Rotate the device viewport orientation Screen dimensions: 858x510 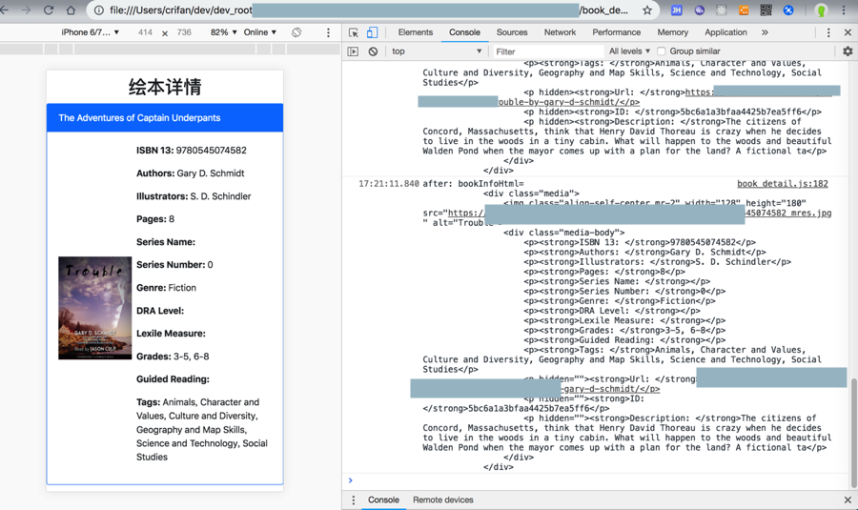[296, 32]
